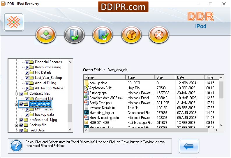The height and width of the screenshot is (158, 231).
Task: Click the tree panel scroll down arrow
Action: tap(70, 129)
